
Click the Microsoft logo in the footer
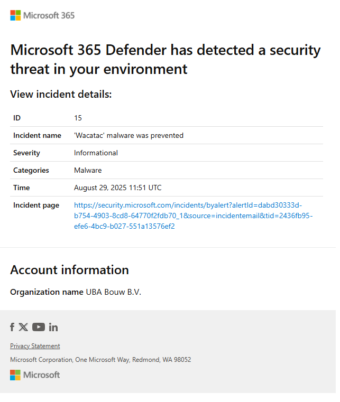click(x=35, y=375)
